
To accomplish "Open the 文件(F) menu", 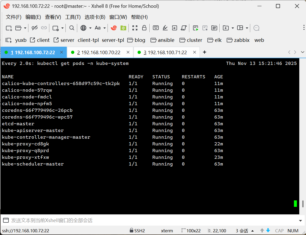I will (13, 17).
